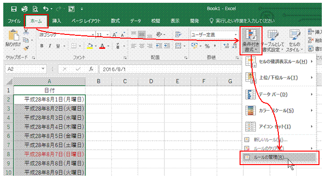Screen dimensions: 326x179
Task: Choose セルの強調表示ルール(H) menu item
Action: click(279, 61)
